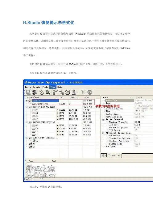Collapse the MAXTOR STM3160211AS node
The width and height of the screenshot is (153, 217).
[27, 122]
